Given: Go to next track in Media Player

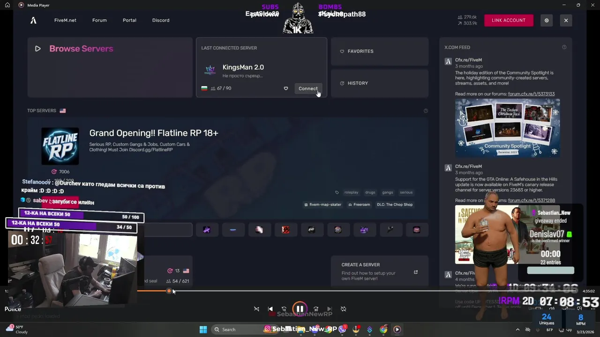Looking at the screenshot, I should [330, 309].
